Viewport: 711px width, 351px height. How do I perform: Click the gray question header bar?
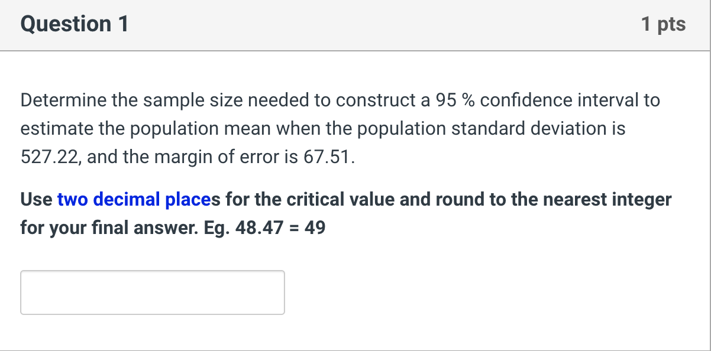coord(355,25)
